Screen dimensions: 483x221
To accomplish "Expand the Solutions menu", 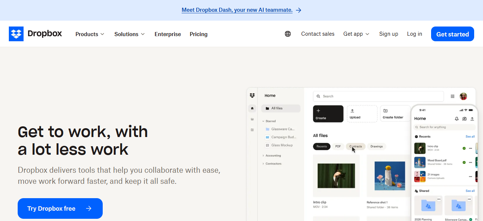I will point(130,34).
